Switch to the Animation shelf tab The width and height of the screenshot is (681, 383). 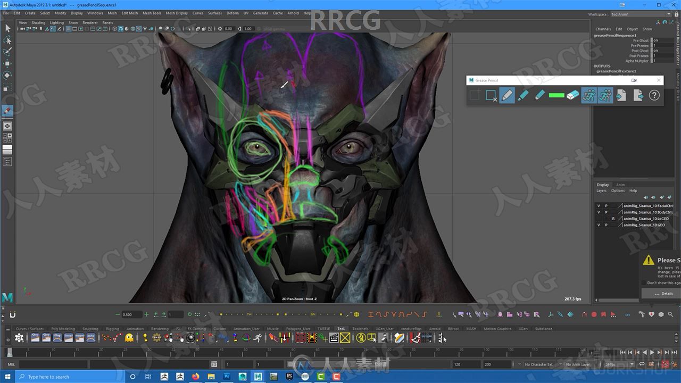click(x=135, y=329)
